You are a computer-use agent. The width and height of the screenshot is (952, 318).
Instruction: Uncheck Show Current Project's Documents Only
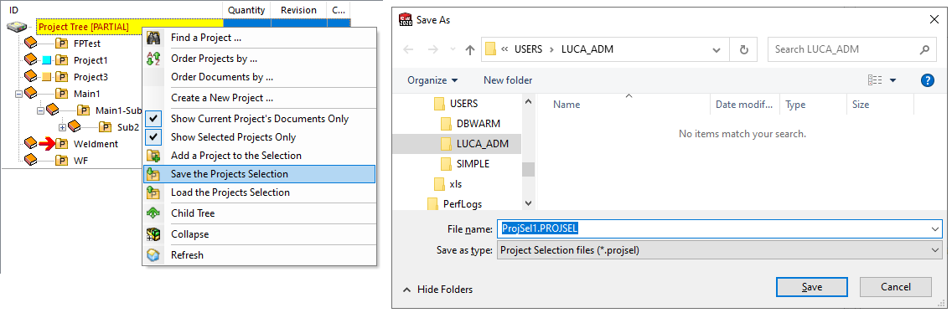pyautogui.click(x=153, y=119)
